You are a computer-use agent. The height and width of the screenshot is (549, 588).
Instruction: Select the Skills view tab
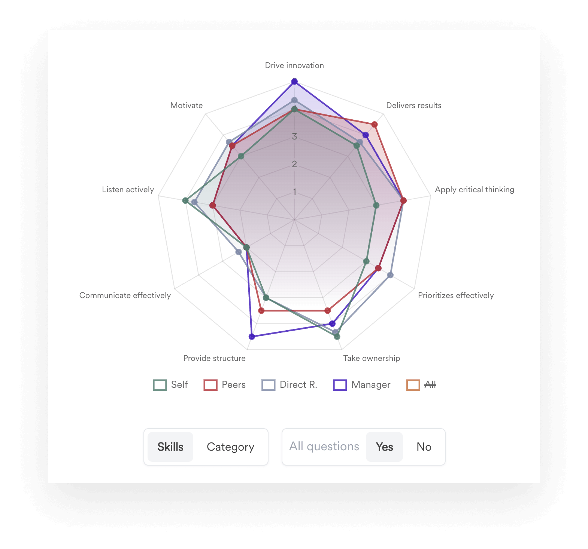coord(170,447)
